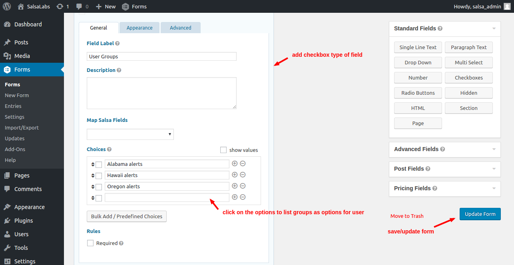514x265 pixels.
Task: Click the Description help icon
Action: pyautogui.click(x=119, y=70)
